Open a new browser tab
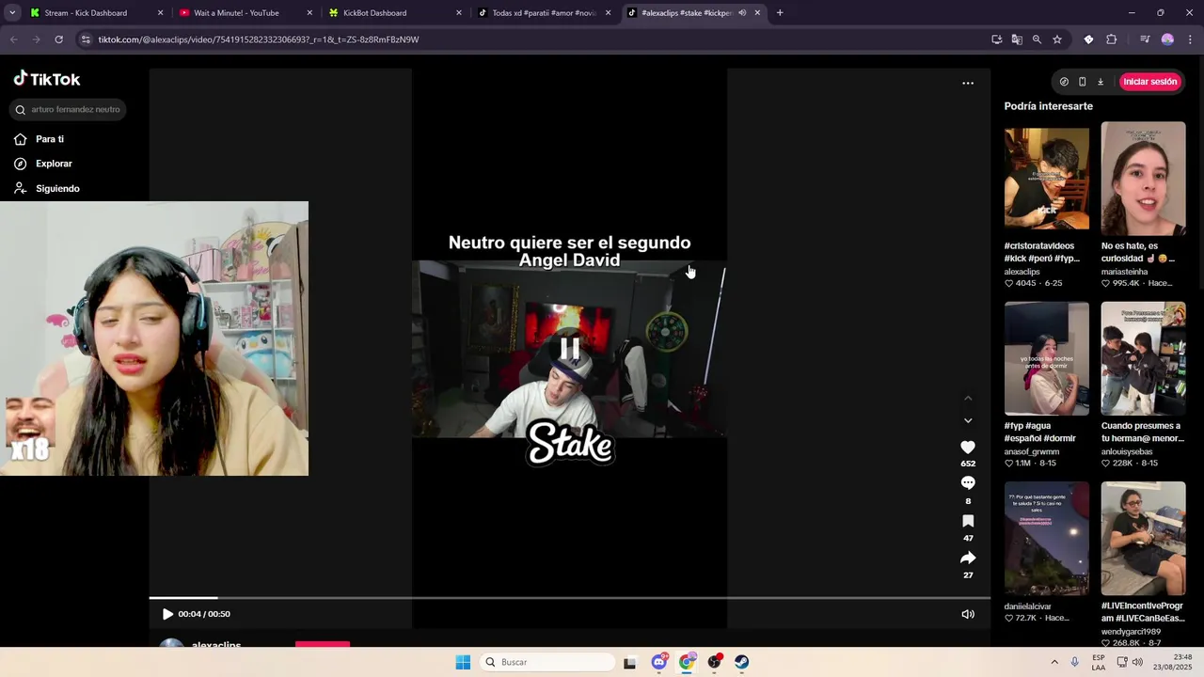This screenshot has height=677, width=1204. (780, 13)
